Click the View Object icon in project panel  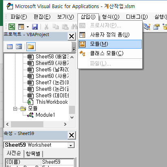tap(19, 47)
